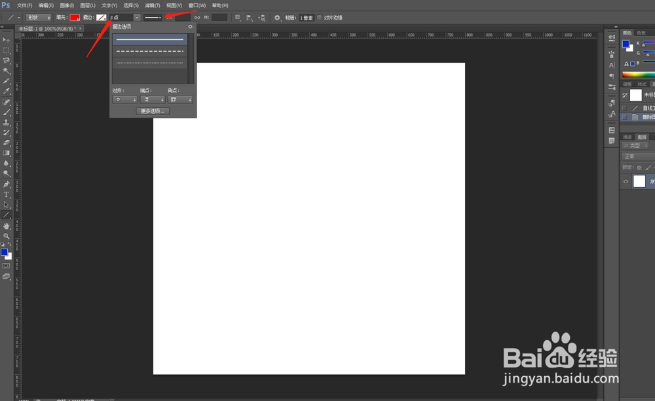
Task: Open the 图像(I) menu
Action: pos(67,5)
